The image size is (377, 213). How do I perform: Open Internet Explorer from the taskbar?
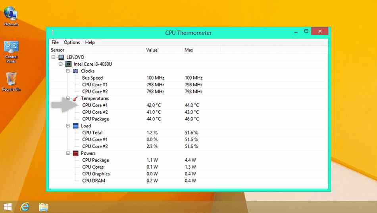25,206
